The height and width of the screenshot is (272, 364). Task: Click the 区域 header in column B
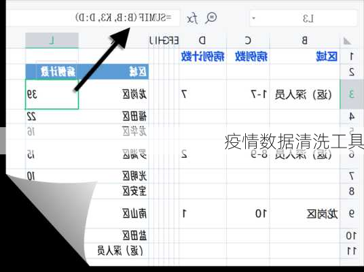coord(304,56)
